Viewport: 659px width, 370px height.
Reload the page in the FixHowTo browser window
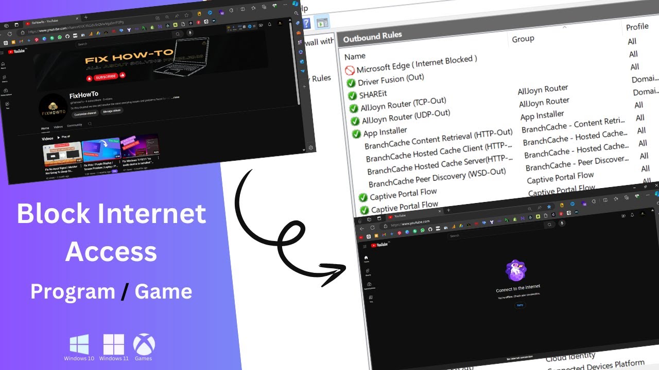point(9,34)
